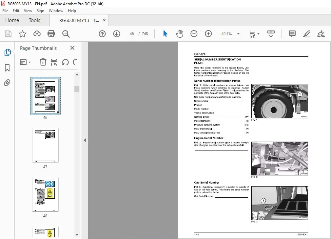Click 'Engine Serial Number' heading

208,138
